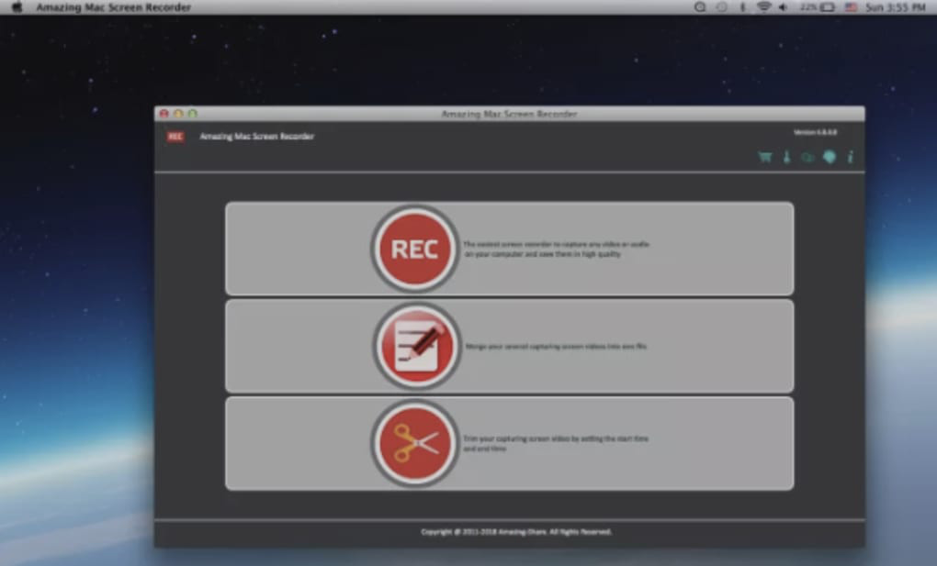Open the shopping cart purchase icon
Image resolution: width=937 pixels, height=566 pixels.
765,157
